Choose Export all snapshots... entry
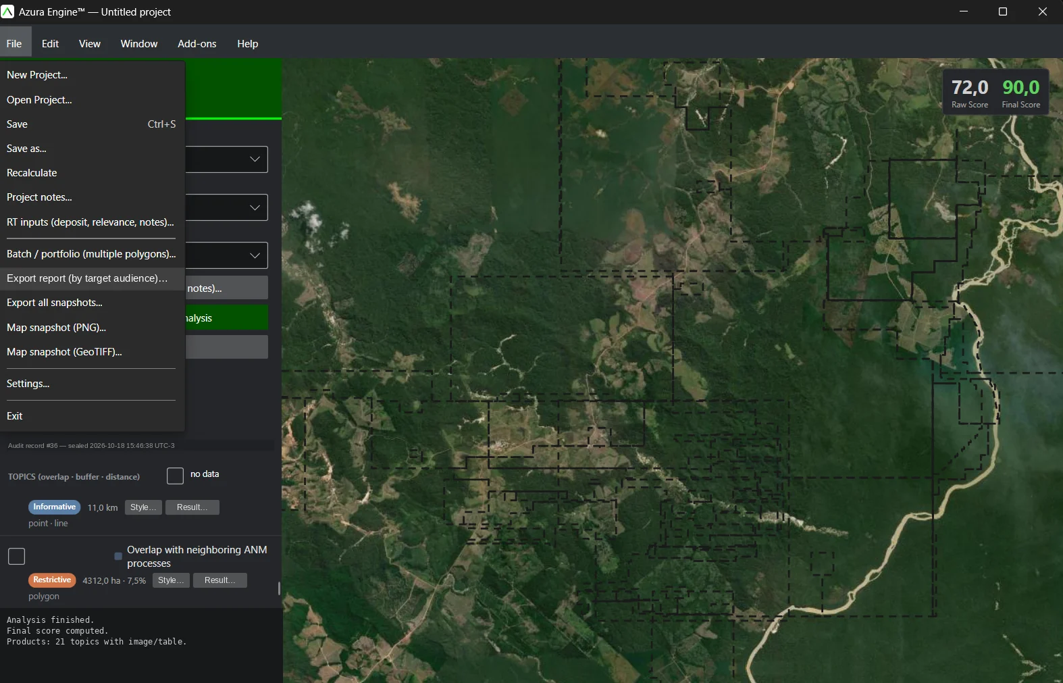The height and width of the screenshot is (683, 1063). pos(93,302)
